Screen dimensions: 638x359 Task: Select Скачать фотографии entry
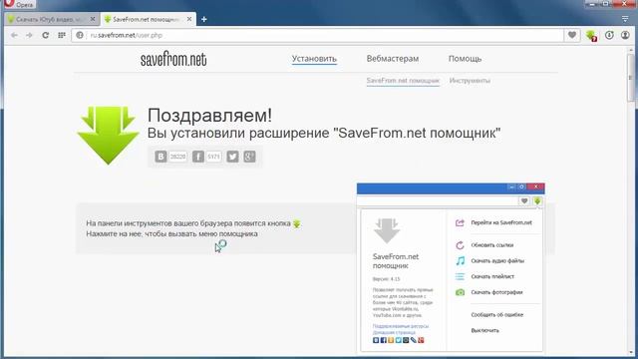coord(496,292)
